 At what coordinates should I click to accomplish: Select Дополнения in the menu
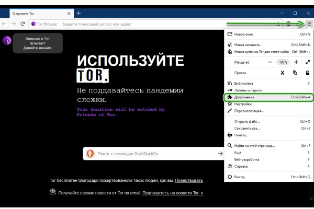[x=268, y=97]
